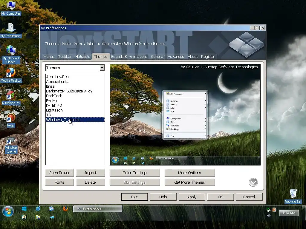Select the K-TEK 4D theme

click(75, 105)
